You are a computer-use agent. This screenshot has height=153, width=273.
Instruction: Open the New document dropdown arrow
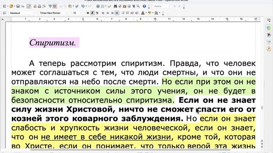coord(8,6)
